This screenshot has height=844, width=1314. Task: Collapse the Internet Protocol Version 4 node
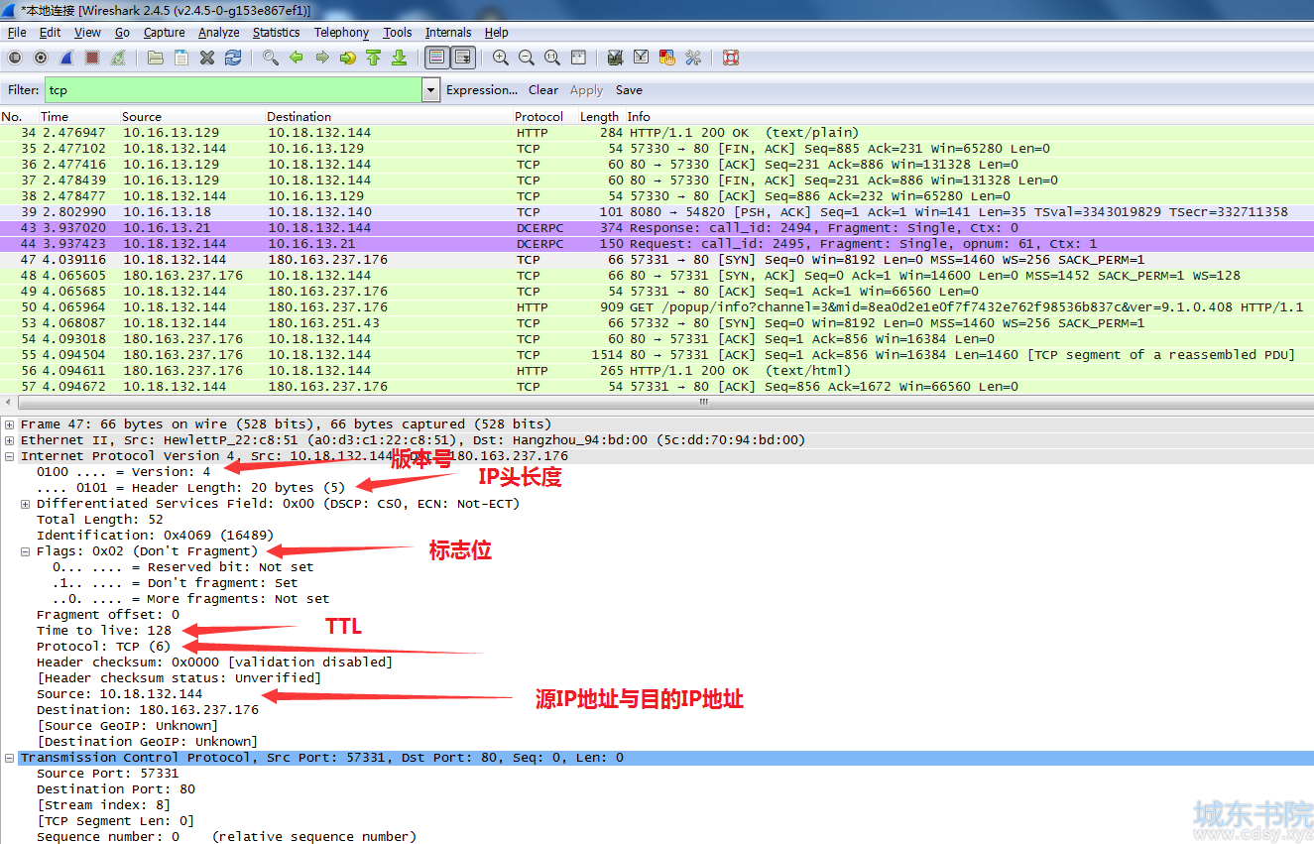[10, 456]
